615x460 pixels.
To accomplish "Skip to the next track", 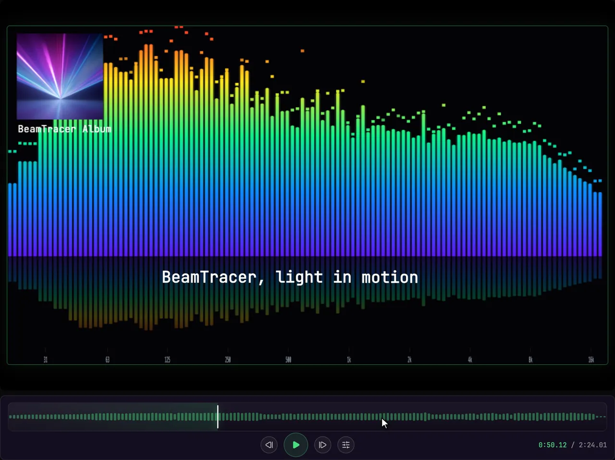I will (x=323, y=445).
